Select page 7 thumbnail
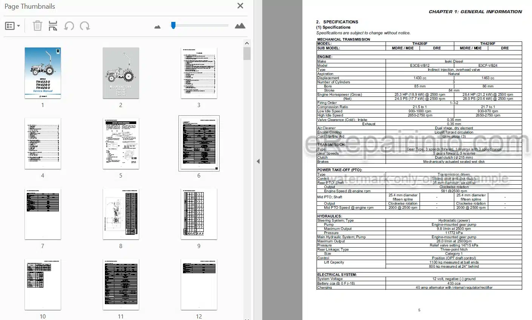 pos(43,214)
